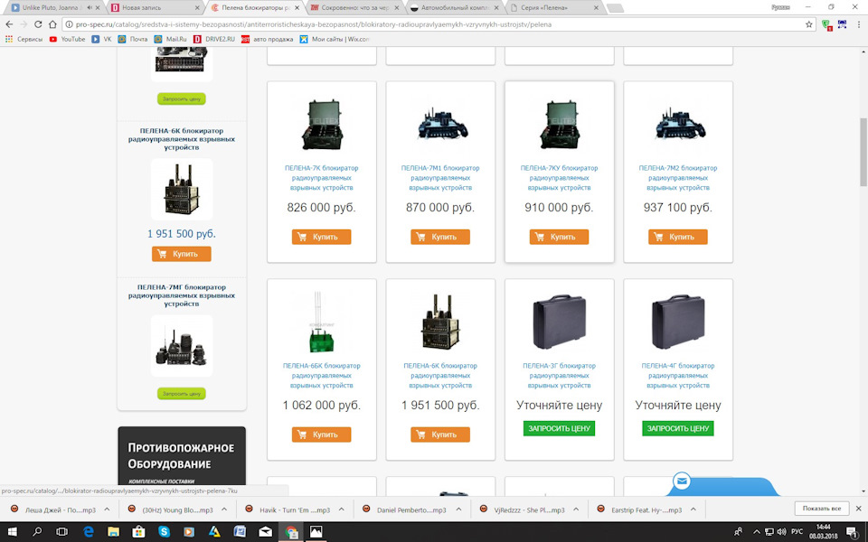Viewport: 868px width, 542px height.
Task: Request price for ПЕЛЕНА-3Г
Action: (559, 428)
